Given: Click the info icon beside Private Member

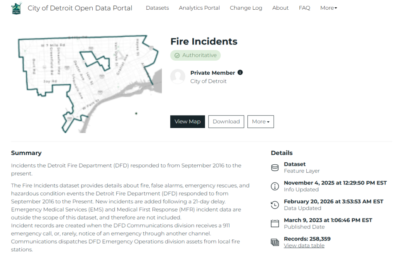Looking at the screenshot, I should (x=240, y=72).
